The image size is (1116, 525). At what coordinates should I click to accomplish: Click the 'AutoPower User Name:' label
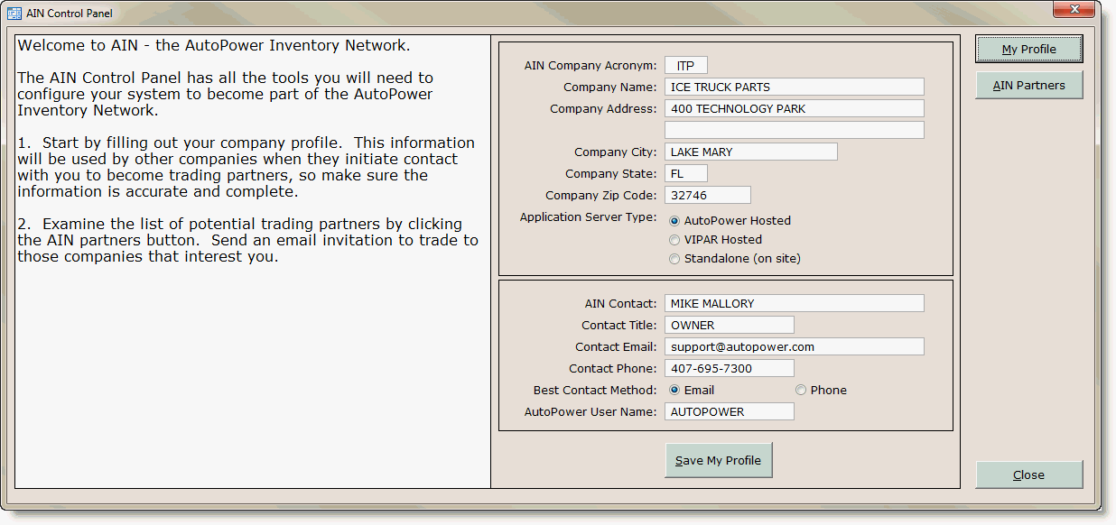pos(591,412)
